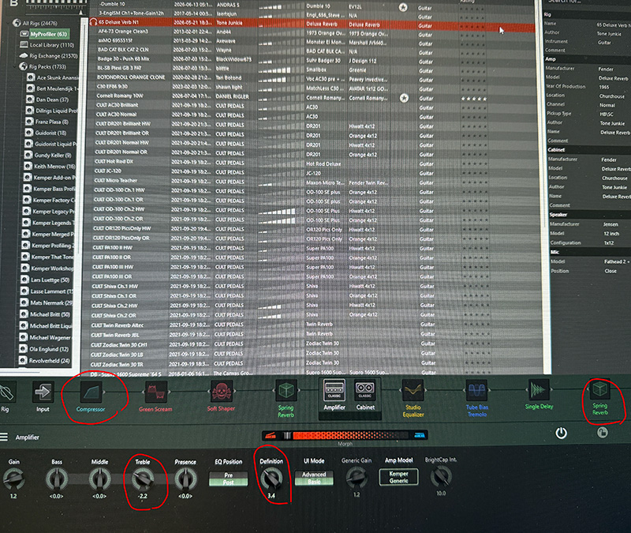This screenshot has height=533, width=631.
Task: Click the pack icon for Franz Plasa
Action: [x=29, y=122]
